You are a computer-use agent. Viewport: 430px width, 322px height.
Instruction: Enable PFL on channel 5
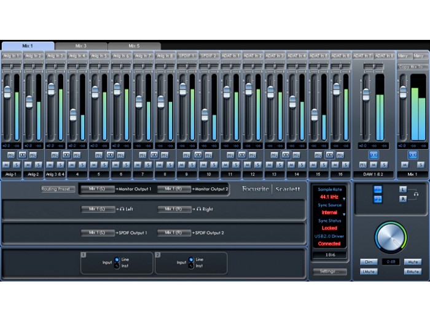click(x=99, y=156)
